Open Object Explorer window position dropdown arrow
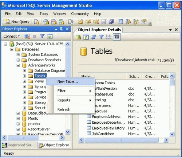The width and height of the screenshot is (182, 158). (56, 29)
